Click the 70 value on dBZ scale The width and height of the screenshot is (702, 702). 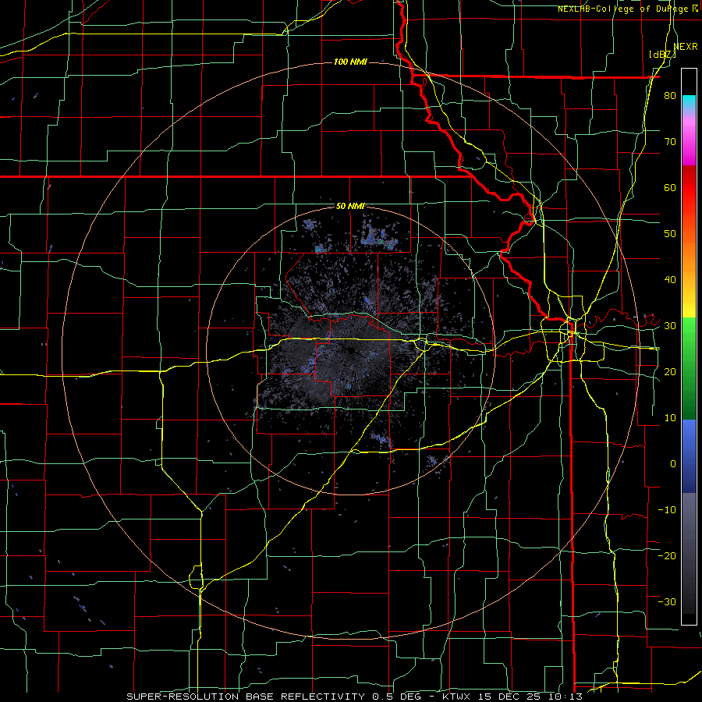(x=670, y=142)
